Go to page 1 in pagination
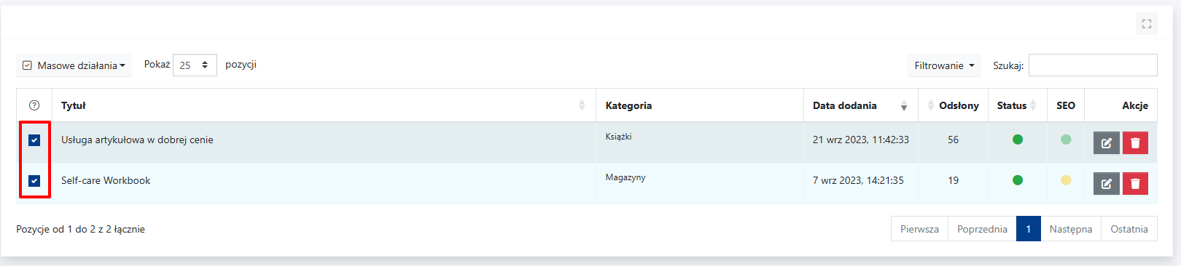 click(x=1029, y=229)
